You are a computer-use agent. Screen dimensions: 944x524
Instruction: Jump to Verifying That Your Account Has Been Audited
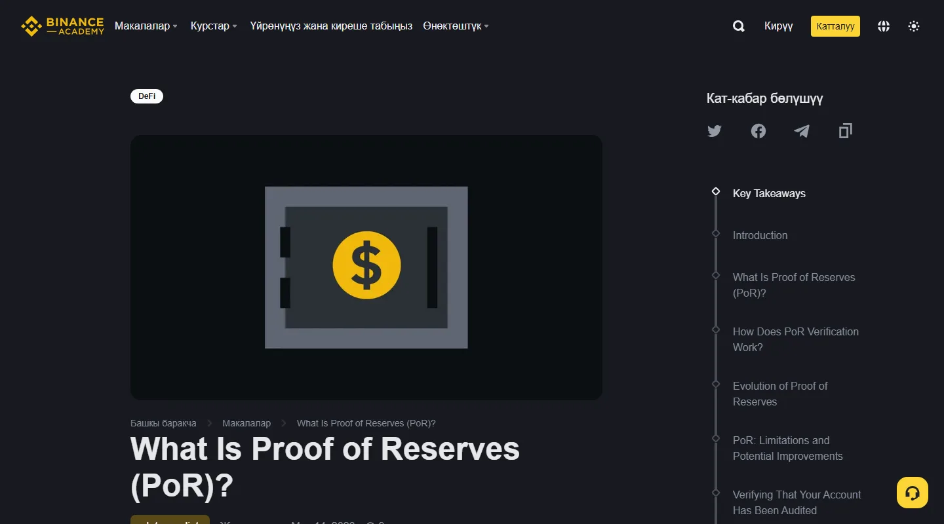point(797,502)
